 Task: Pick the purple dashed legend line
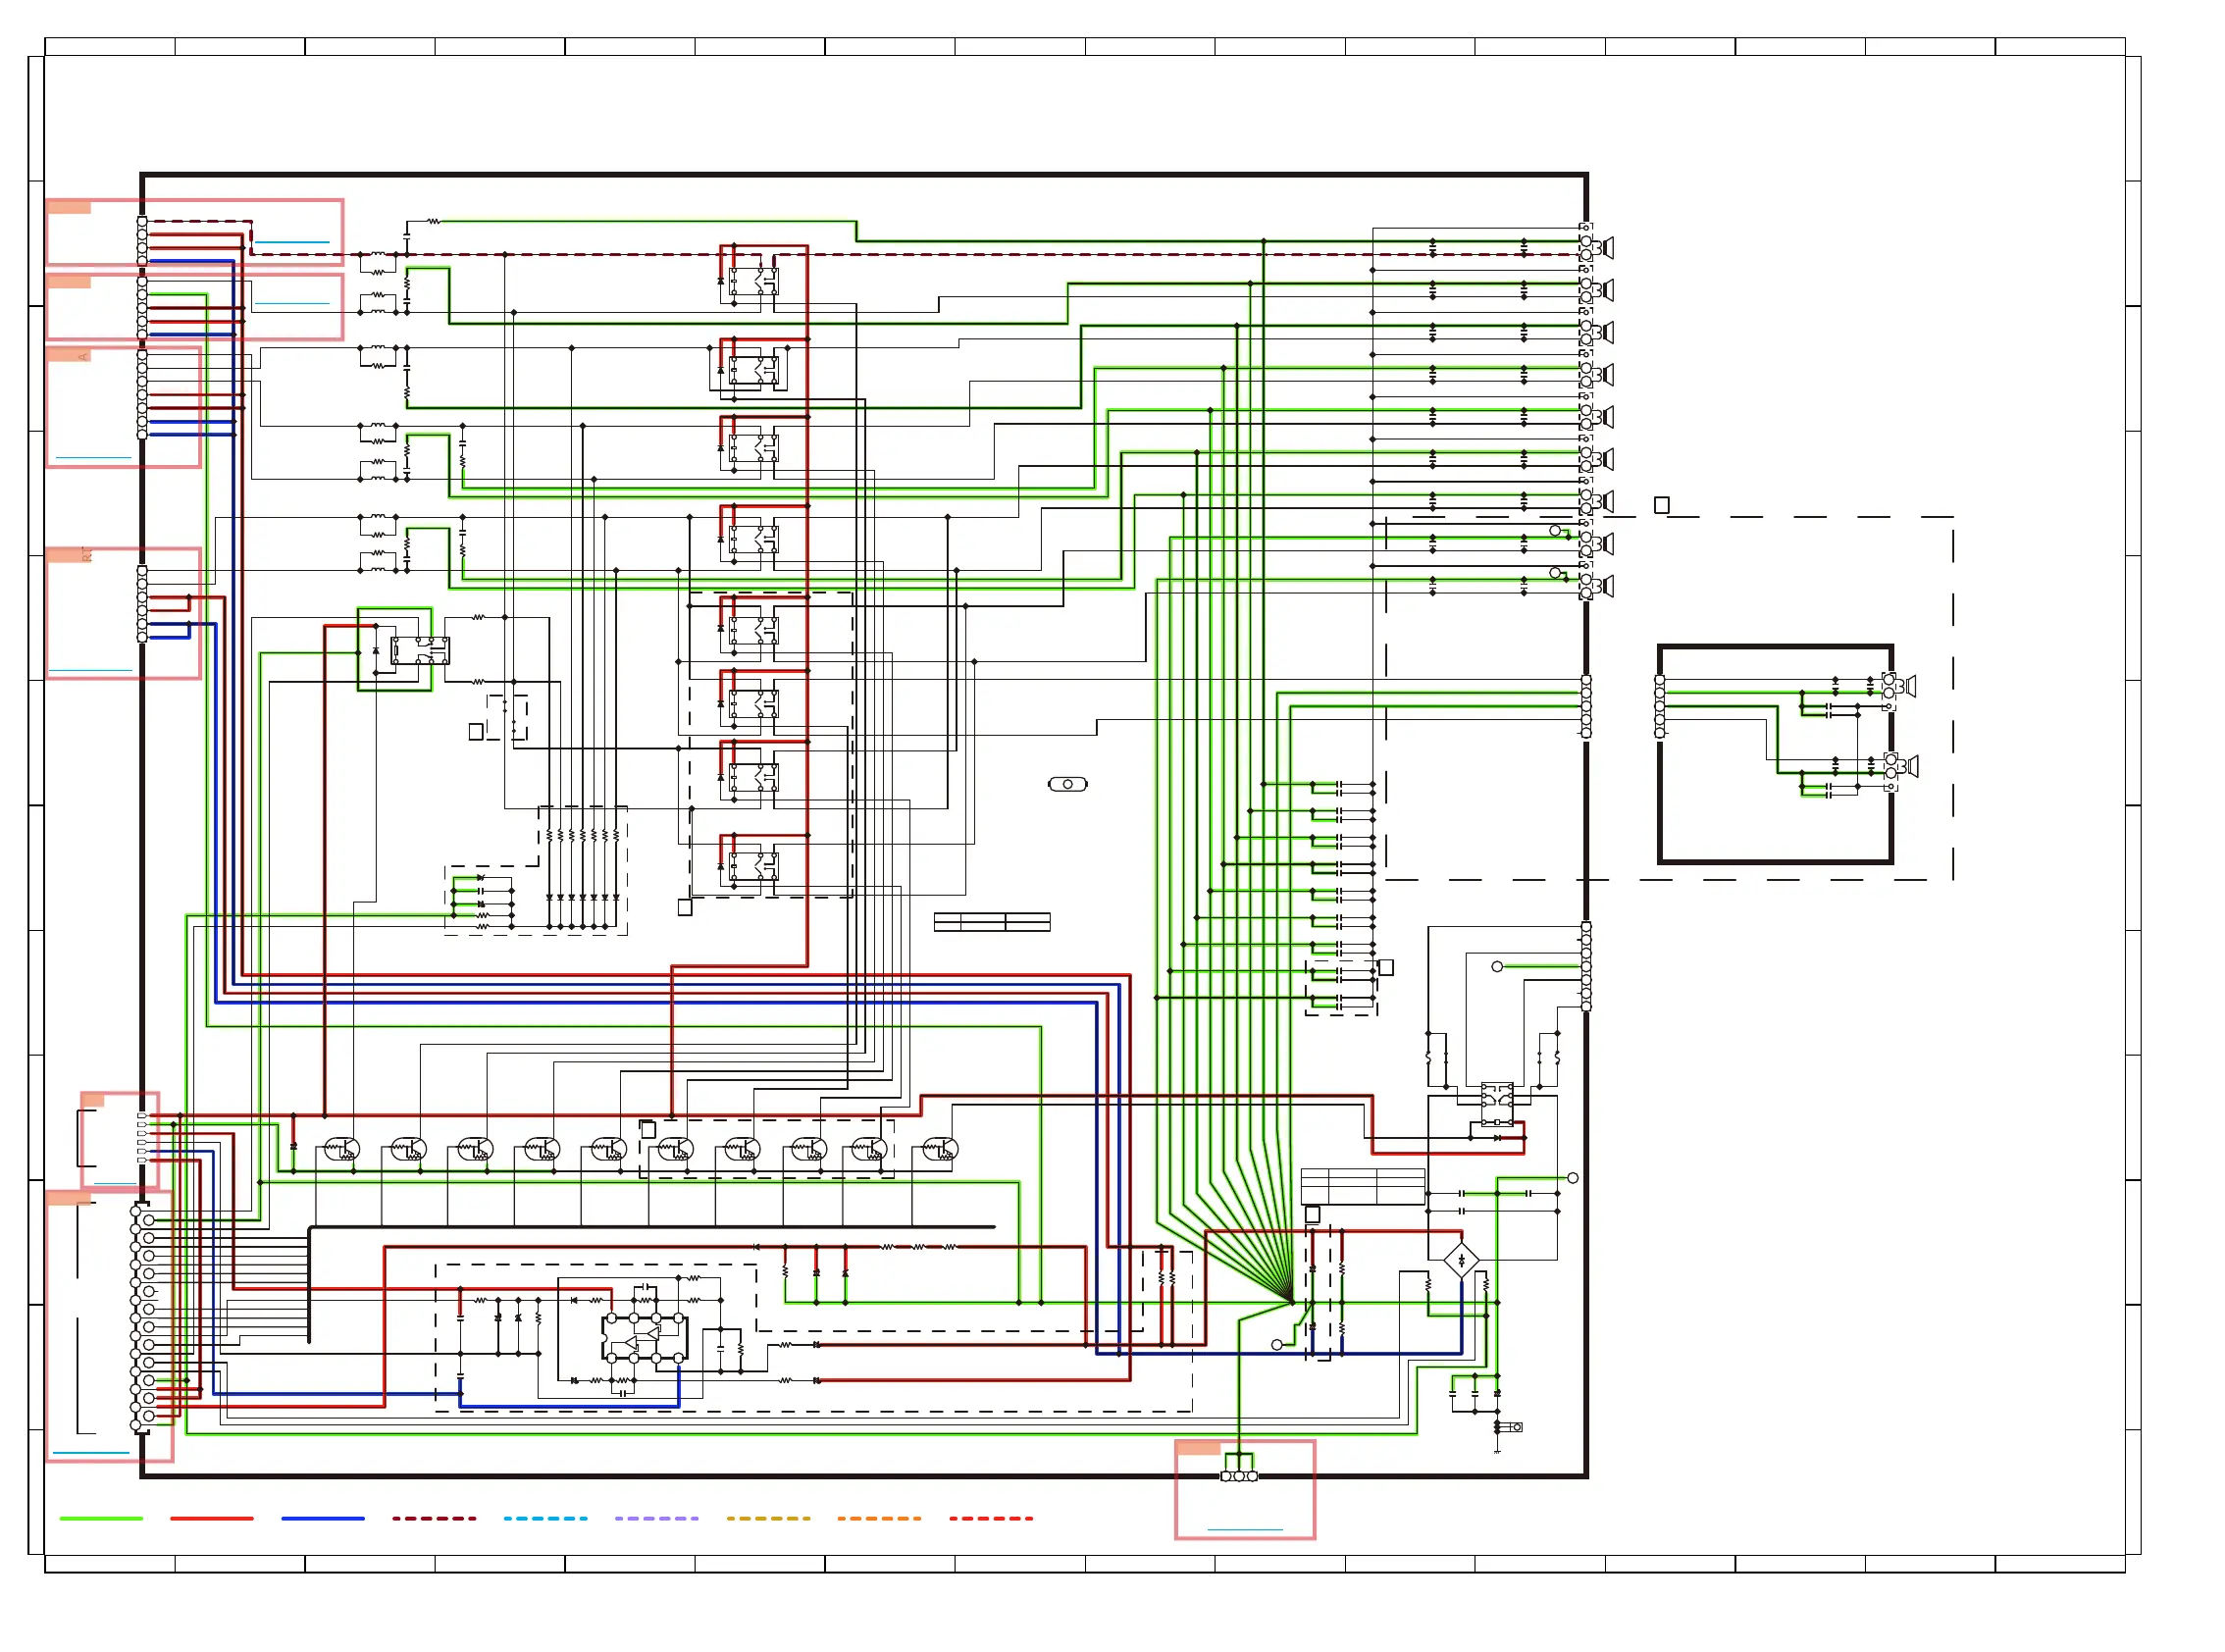[x=656, y=1518]
